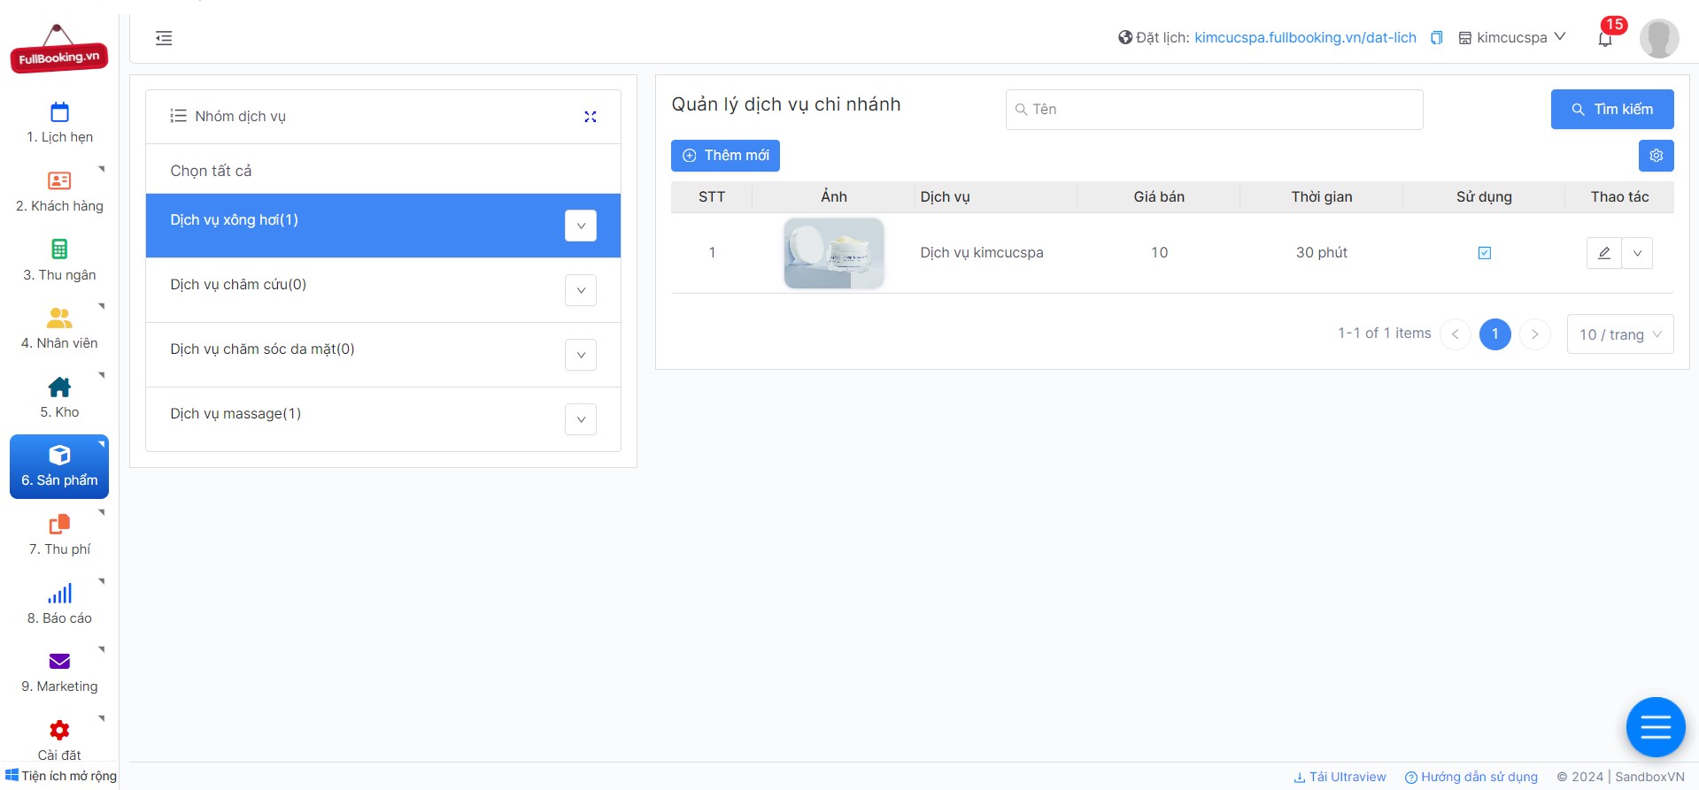The height and width of the screenshot is (790, 1699).
Task: Click the Thêm mới button
Action: [725, 156]
